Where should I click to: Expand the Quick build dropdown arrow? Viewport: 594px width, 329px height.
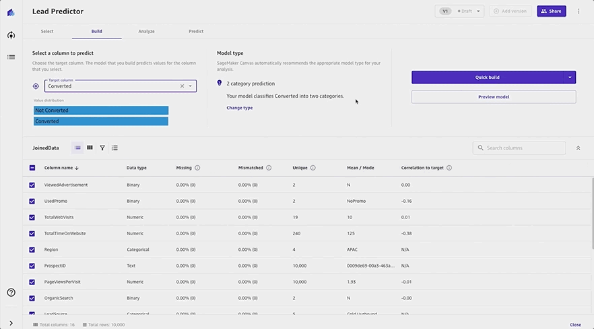click(x=570, y=78)
